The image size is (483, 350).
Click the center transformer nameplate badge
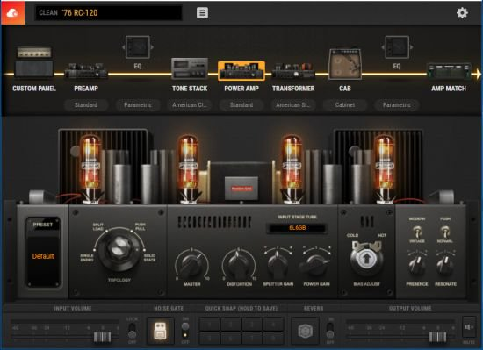point(241,189)
